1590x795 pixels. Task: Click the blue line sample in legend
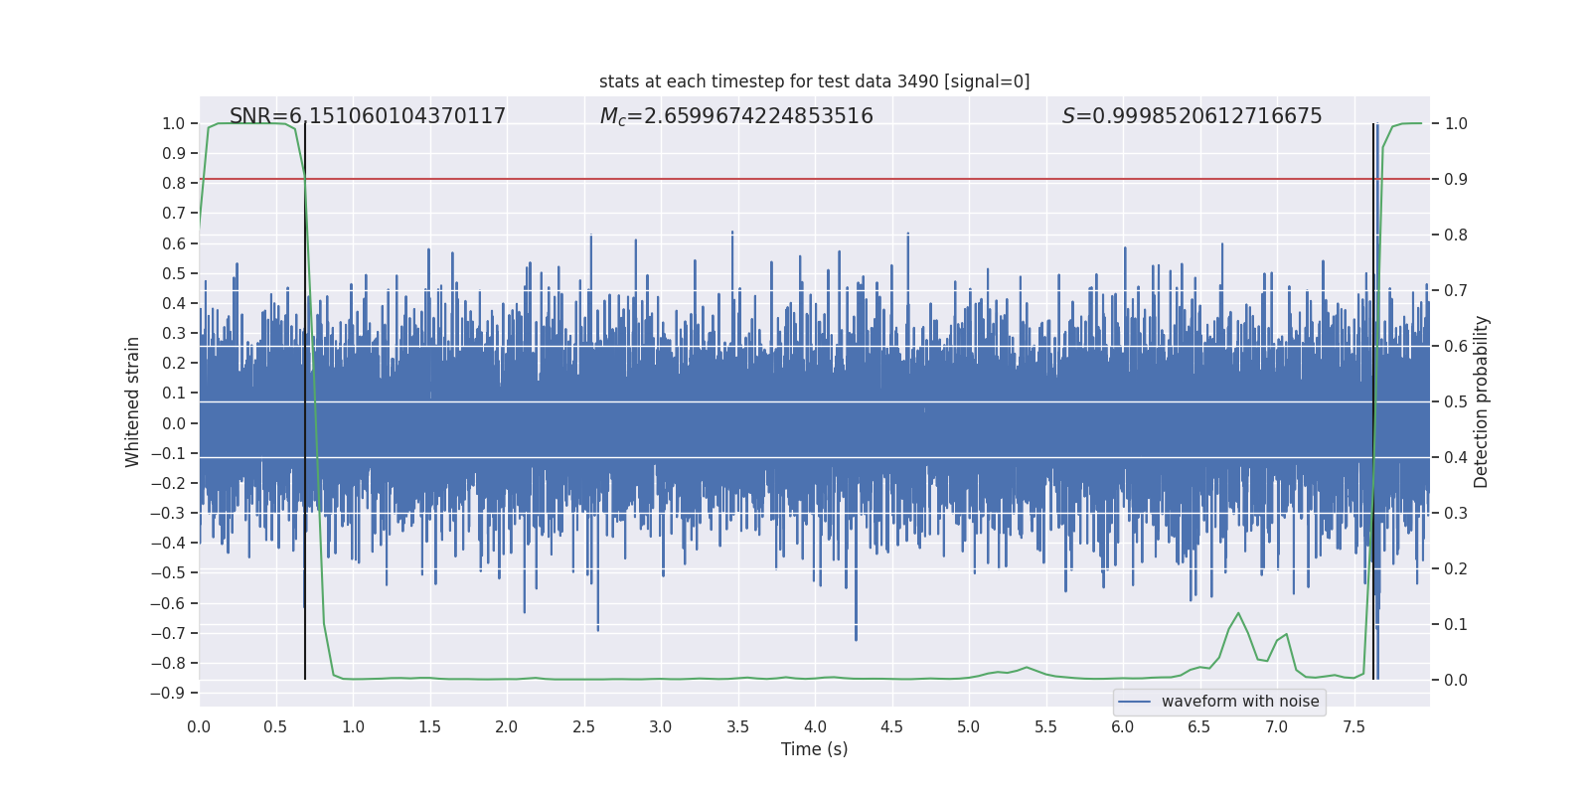point(1134,702)
